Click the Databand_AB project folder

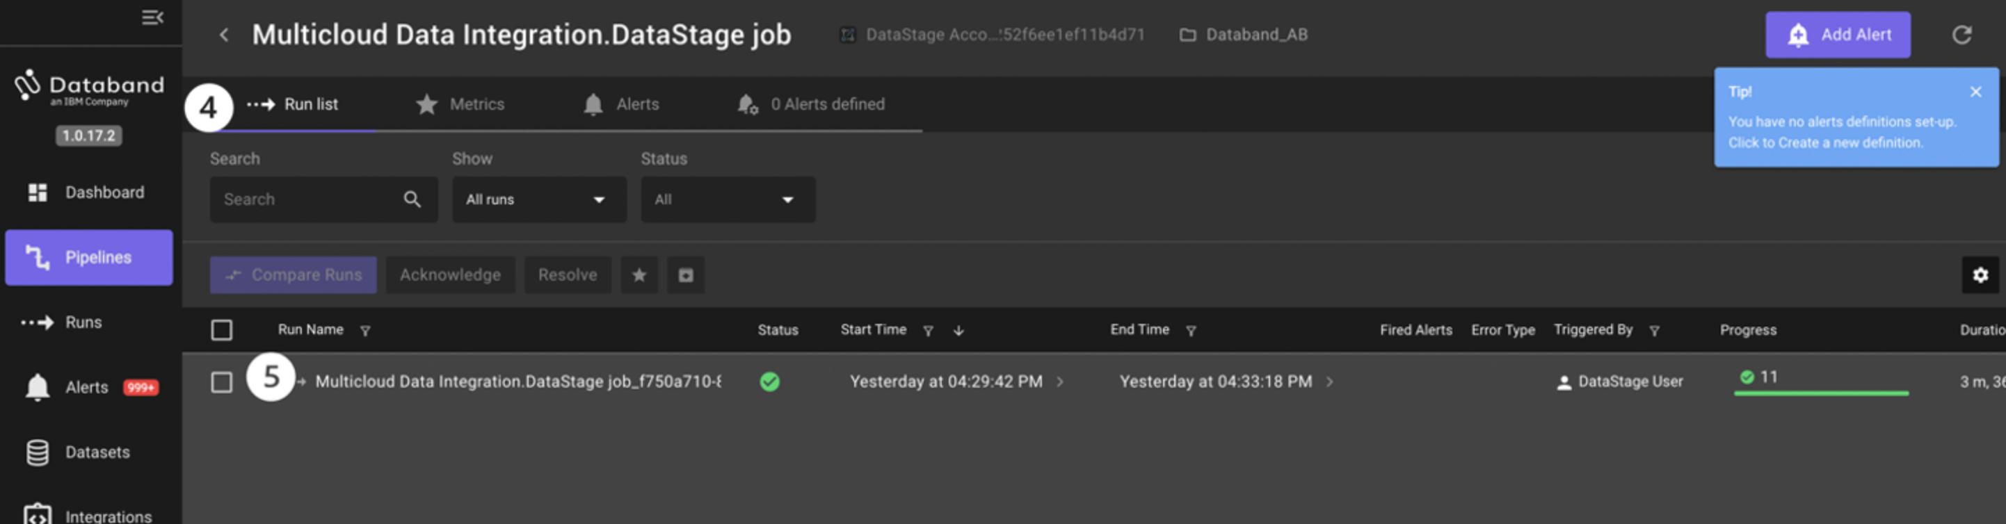pos(1244,35)
